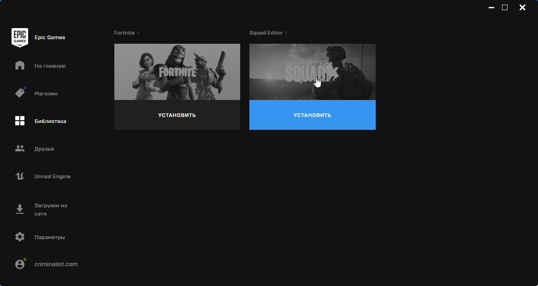Click the Fortnite cover thumbnail

pos(177,72)
